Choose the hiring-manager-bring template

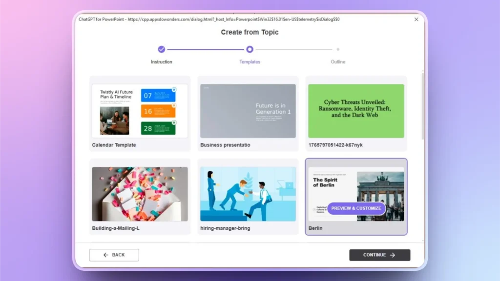(x=248, y=195)
